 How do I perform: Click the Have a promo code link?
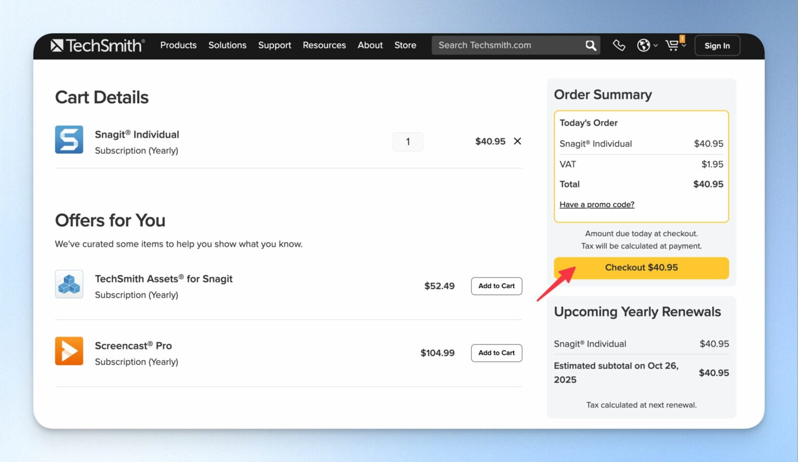click(596, 205)
